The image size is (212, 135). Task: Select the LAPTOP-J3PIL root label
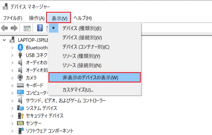tap(33, 40)
